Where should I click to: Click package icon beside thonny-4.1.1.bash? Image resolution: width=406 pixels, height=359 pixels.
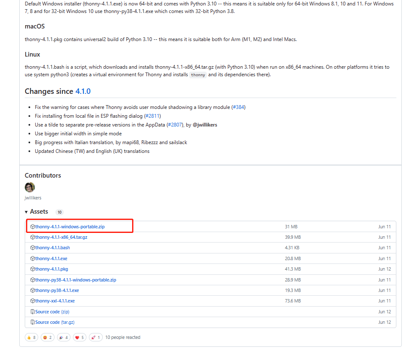pos(33,248)
